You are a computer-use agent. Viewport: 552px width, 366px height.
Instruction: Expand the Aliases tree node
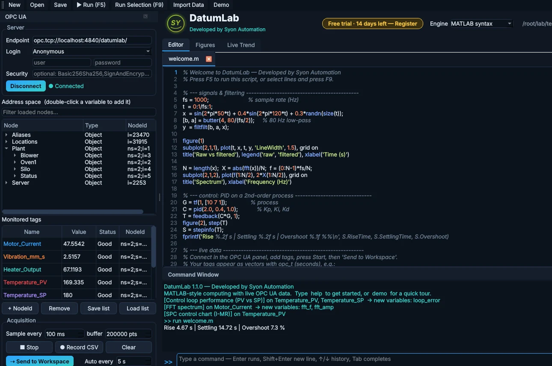6,135
